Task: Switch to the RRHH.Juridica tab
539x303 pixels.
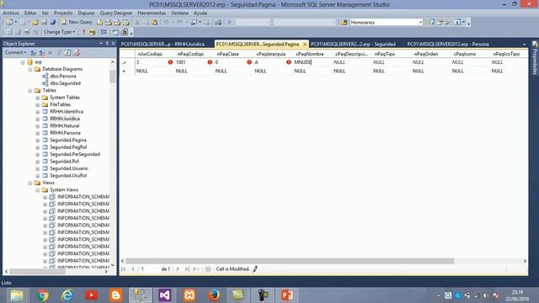Action: pyautogui.click(x=163, y=45)
